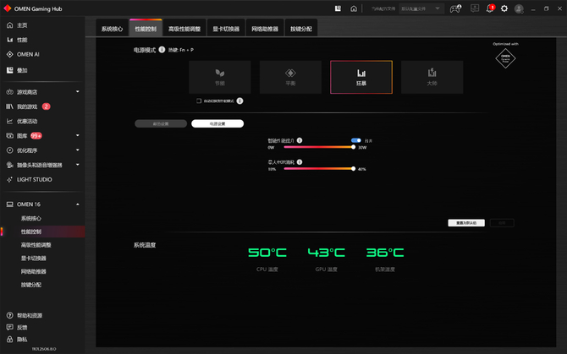
Task: Click info icon next to 电源模式 heading
Action: pos(162,50)
